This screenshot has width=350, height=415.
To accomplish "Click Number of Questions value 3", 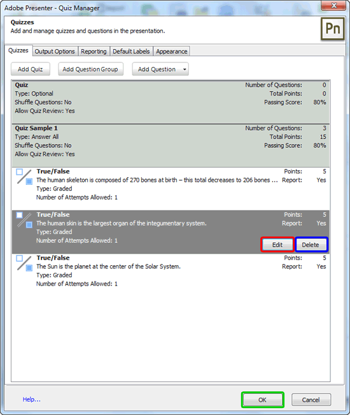I will (325, 128).
